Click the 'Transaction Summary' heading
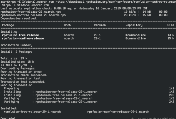Viewport: 176px width, 119px height. point(16,45)
